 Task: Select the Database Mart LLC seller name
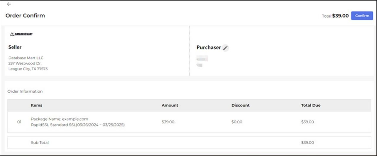pos(26,58)
